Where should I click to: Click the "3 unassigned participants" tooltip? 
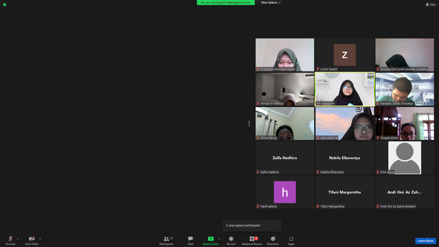pyautogui.click(x=252, y=226)
